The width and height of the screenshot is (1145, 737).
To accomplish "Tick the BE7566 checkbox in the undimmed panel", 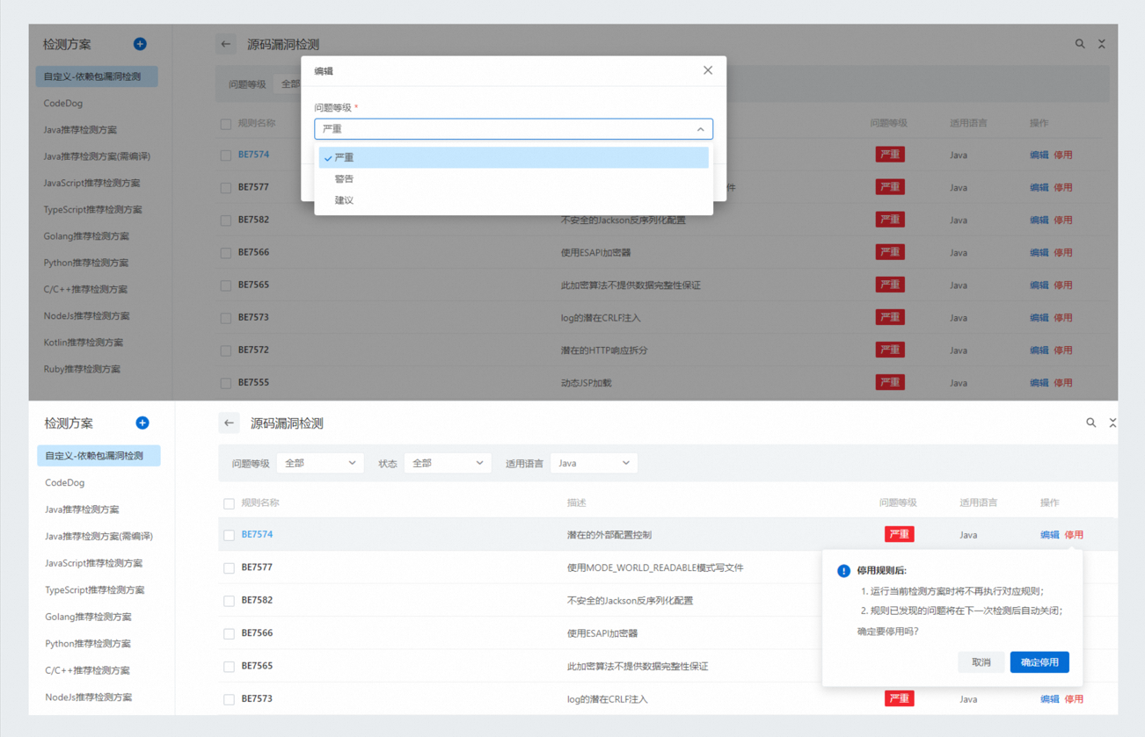I will (x=229, y=633).
